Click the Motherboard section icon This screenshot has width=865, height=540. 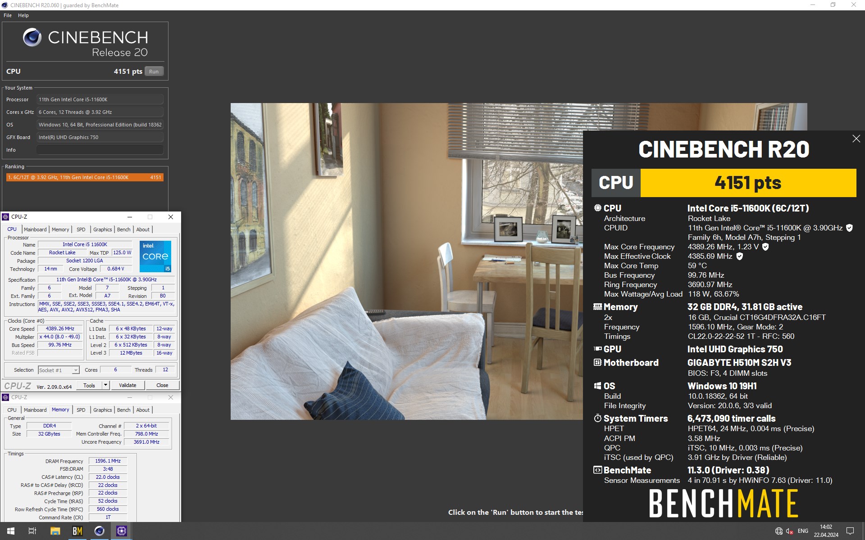click(x=597, y=362)
